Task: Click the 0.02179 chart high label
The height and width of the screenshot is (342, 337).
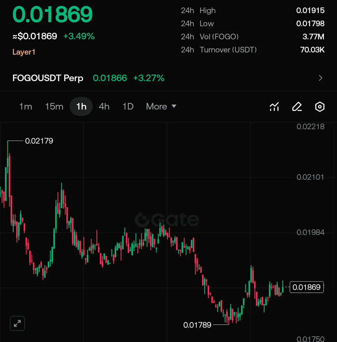Action: (39, 141)
